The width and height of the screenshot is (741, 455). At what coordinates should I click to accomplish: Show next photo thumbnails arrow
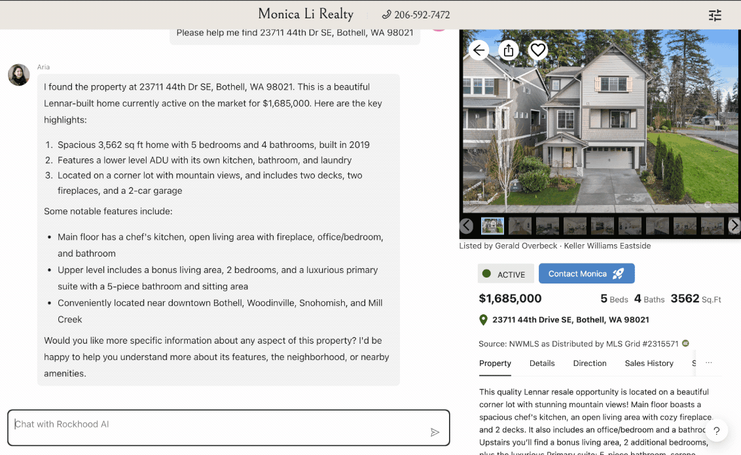[x=734, y=226]
